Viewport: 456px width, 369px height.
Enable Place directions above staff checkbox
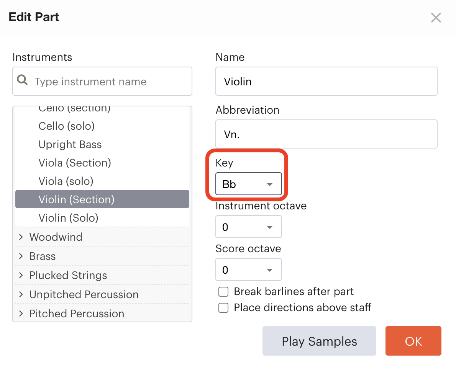pos(223,308)
